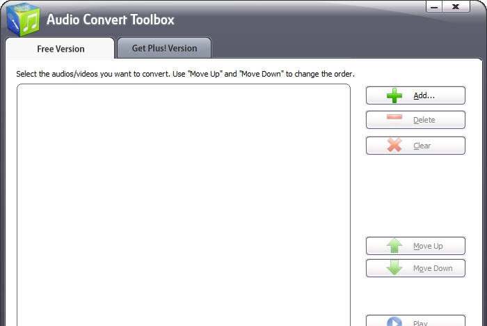Click inside the empty file list box

click(184, 205)
